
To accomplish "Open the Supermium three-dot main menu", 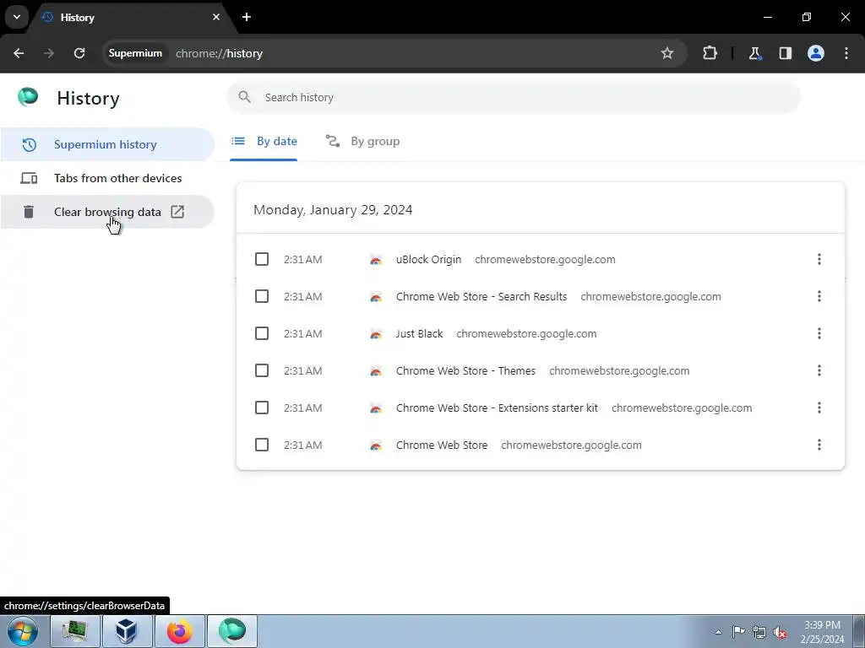I will coord(846,53).
